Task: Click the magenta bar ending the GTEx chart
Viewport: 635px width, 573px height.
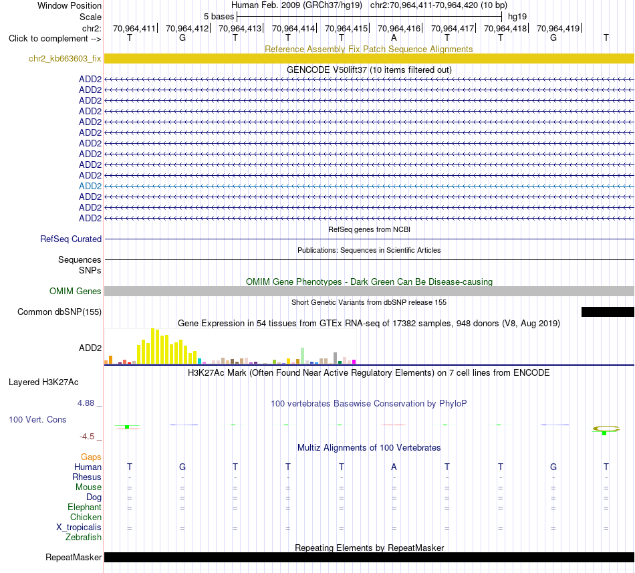Action: click(354, 362)
